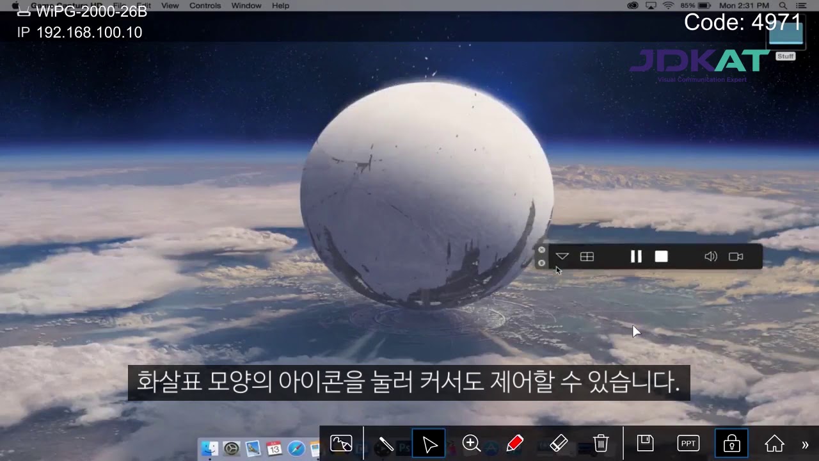
Task: Open the View menu
Action: coord(170,6)
